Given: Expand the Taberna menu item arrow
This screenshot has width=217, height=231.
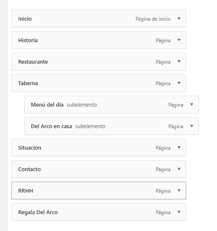Looking at the screenshot, I should [x=179, y=83].
